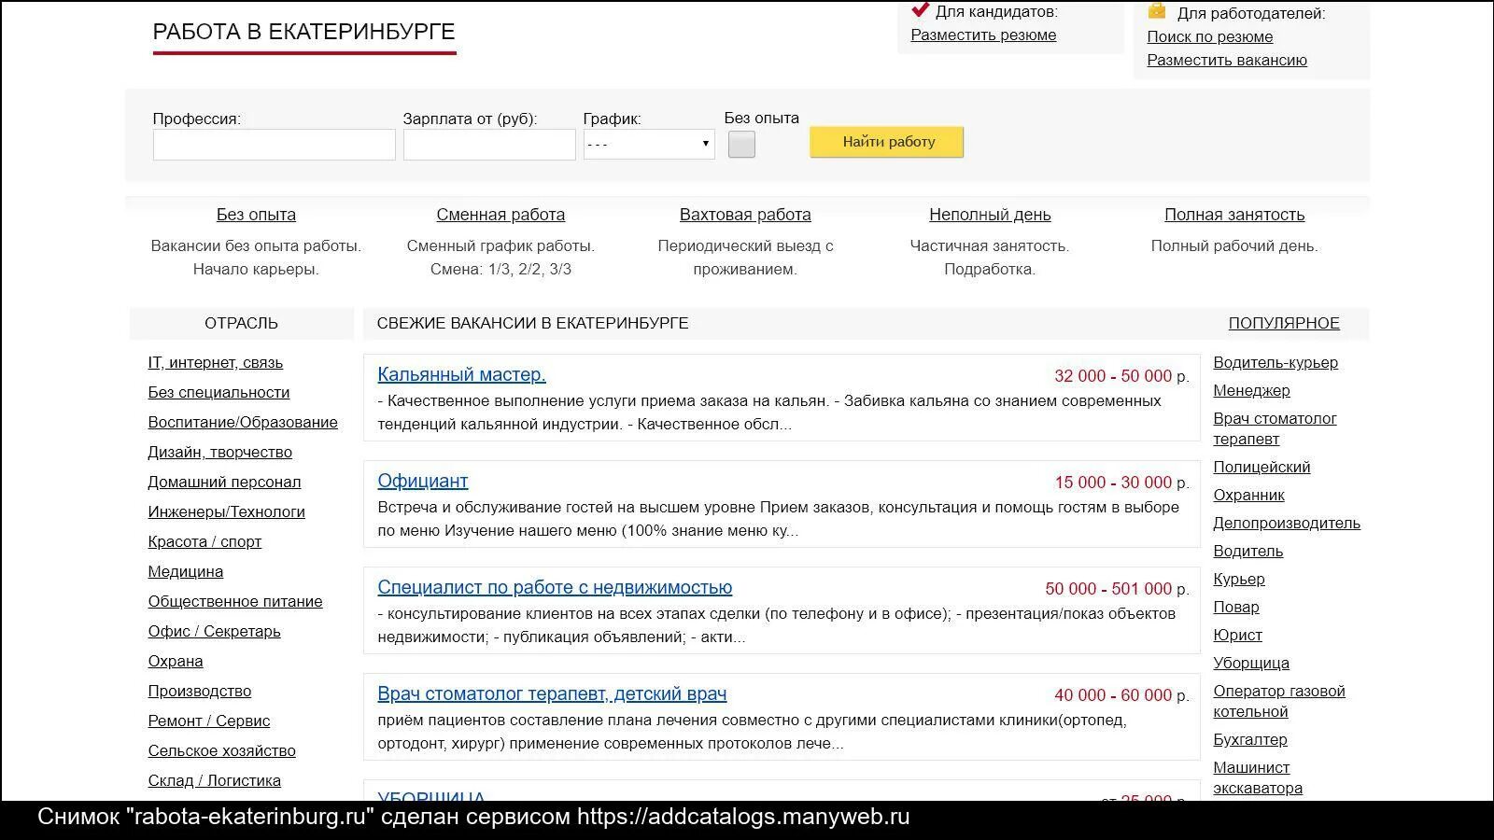Go to 'РАБОТА В ЕКАТЕРИНБУРГЕ' heading
The width and height of the screenshot is (1494, 840).
(303, 32)
